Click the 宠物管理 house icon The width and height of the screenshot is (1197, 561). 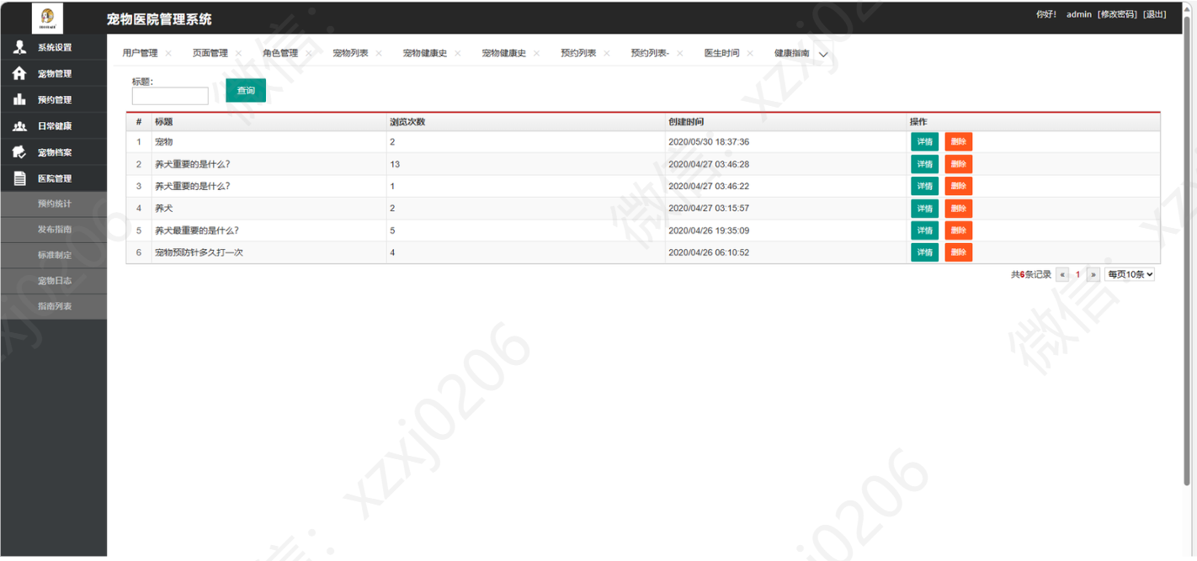(19, 73)
